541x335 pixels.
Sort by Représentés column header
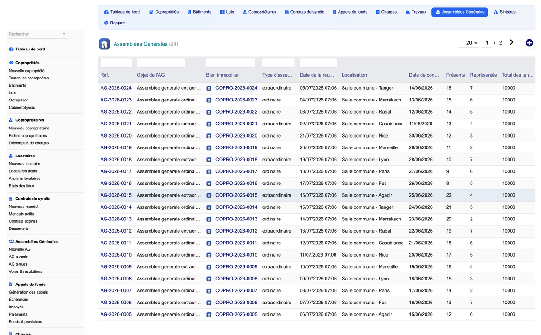pos(483,75)
